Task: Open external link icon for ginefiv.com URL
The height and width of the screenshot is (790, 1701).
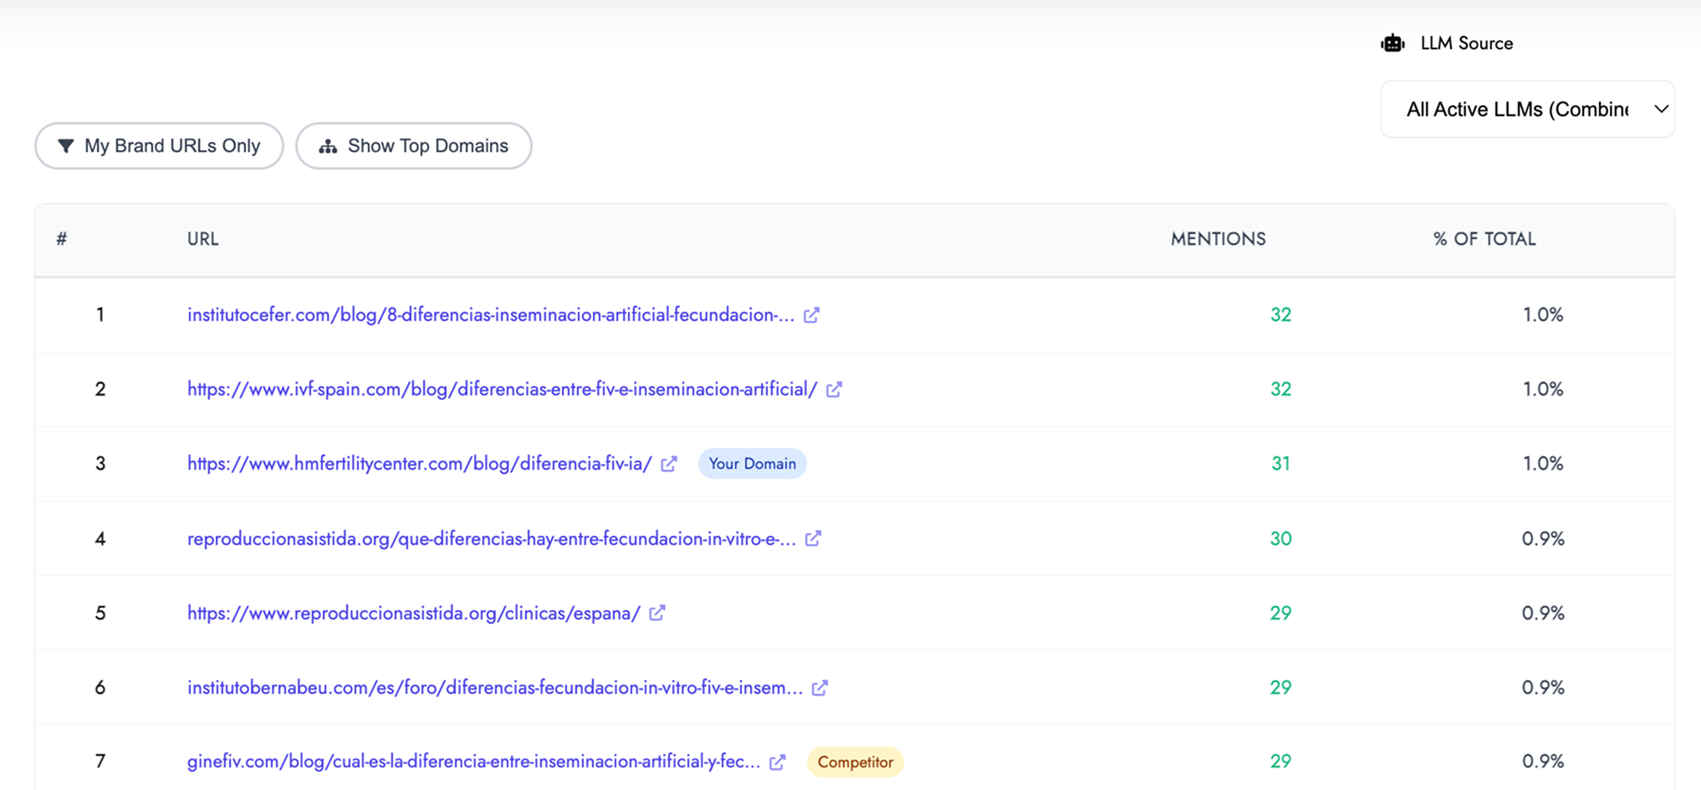Action: click(778, 762)
